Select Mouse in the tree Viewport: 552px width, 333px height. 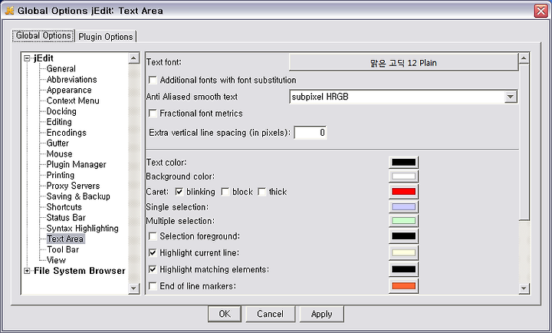click(x=59, y=153)
